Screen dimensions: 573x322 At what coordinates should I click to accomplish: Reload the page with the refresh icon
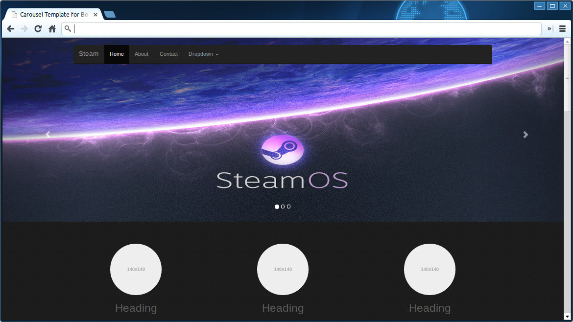pos(38,29)
